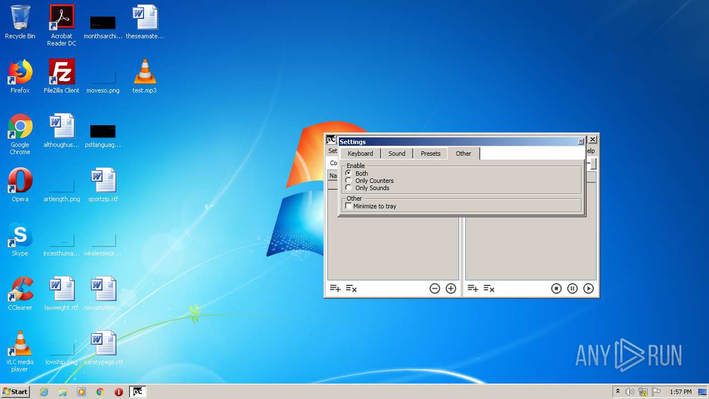Close the main DC window
This screenshot has width=709, height=399.
point(593,140)
